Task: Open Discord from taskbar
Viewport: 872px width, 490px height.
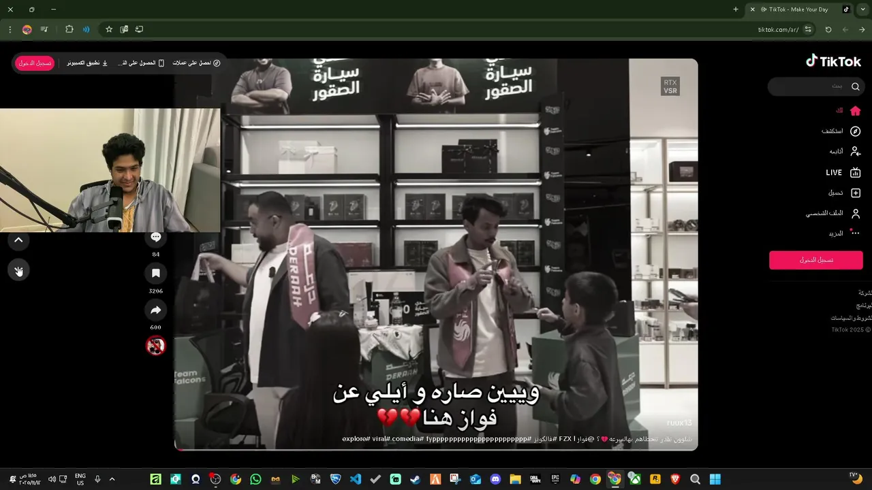Action: coord(495,479)
